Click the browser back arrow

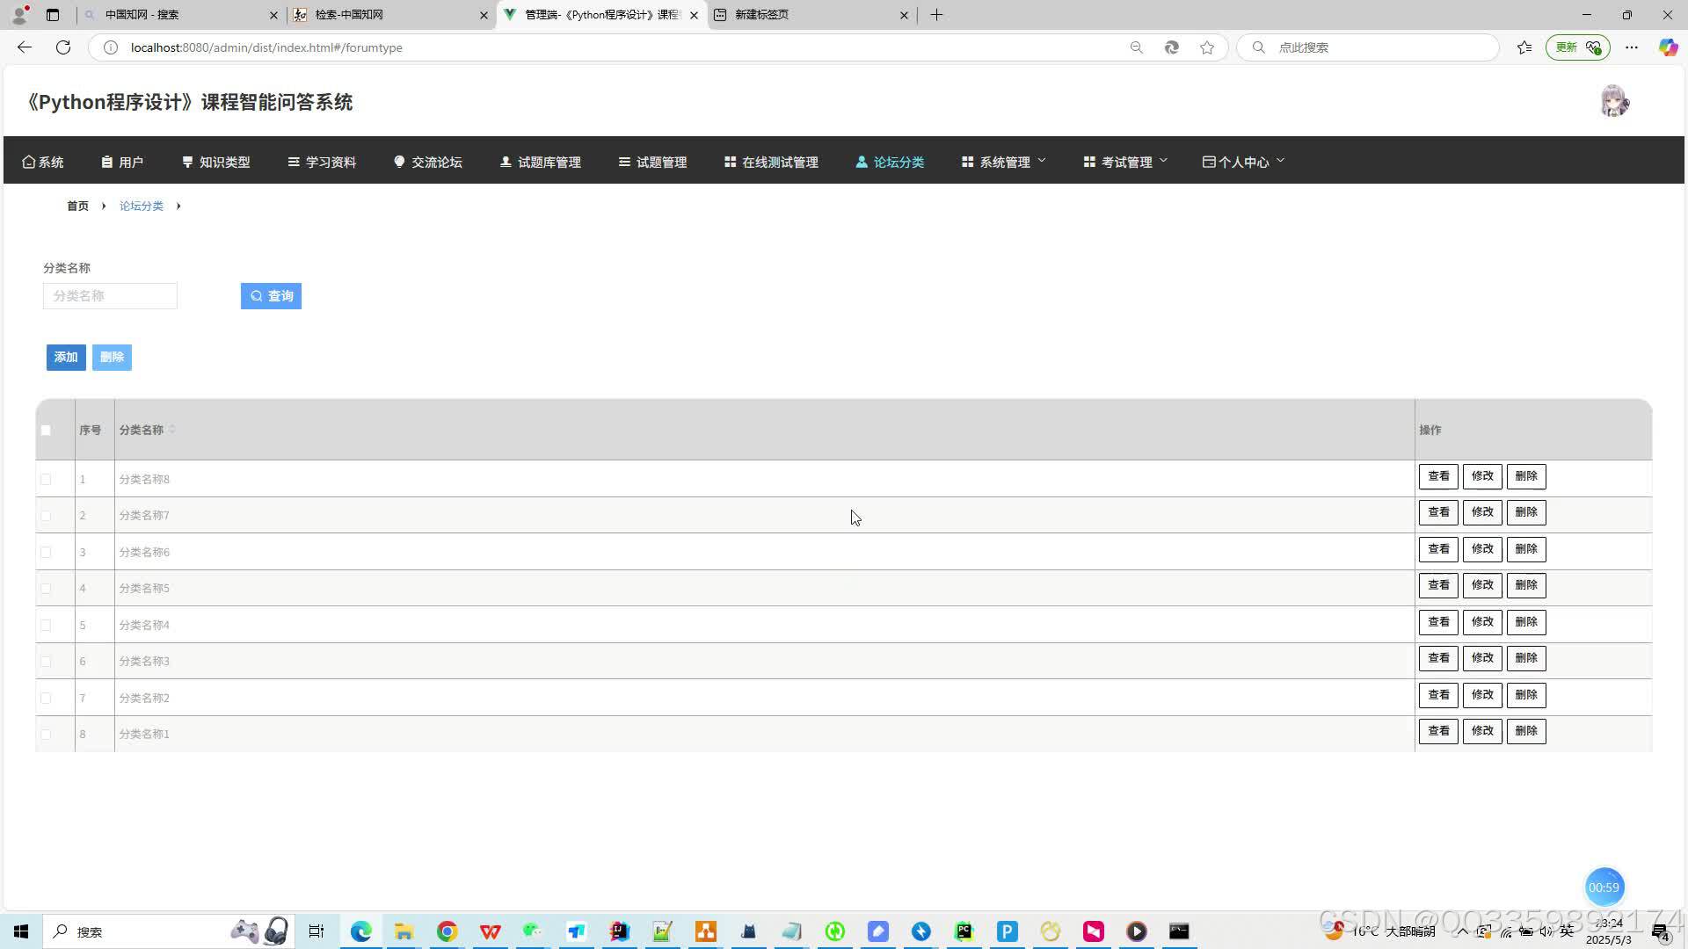(x=25, y=47)
